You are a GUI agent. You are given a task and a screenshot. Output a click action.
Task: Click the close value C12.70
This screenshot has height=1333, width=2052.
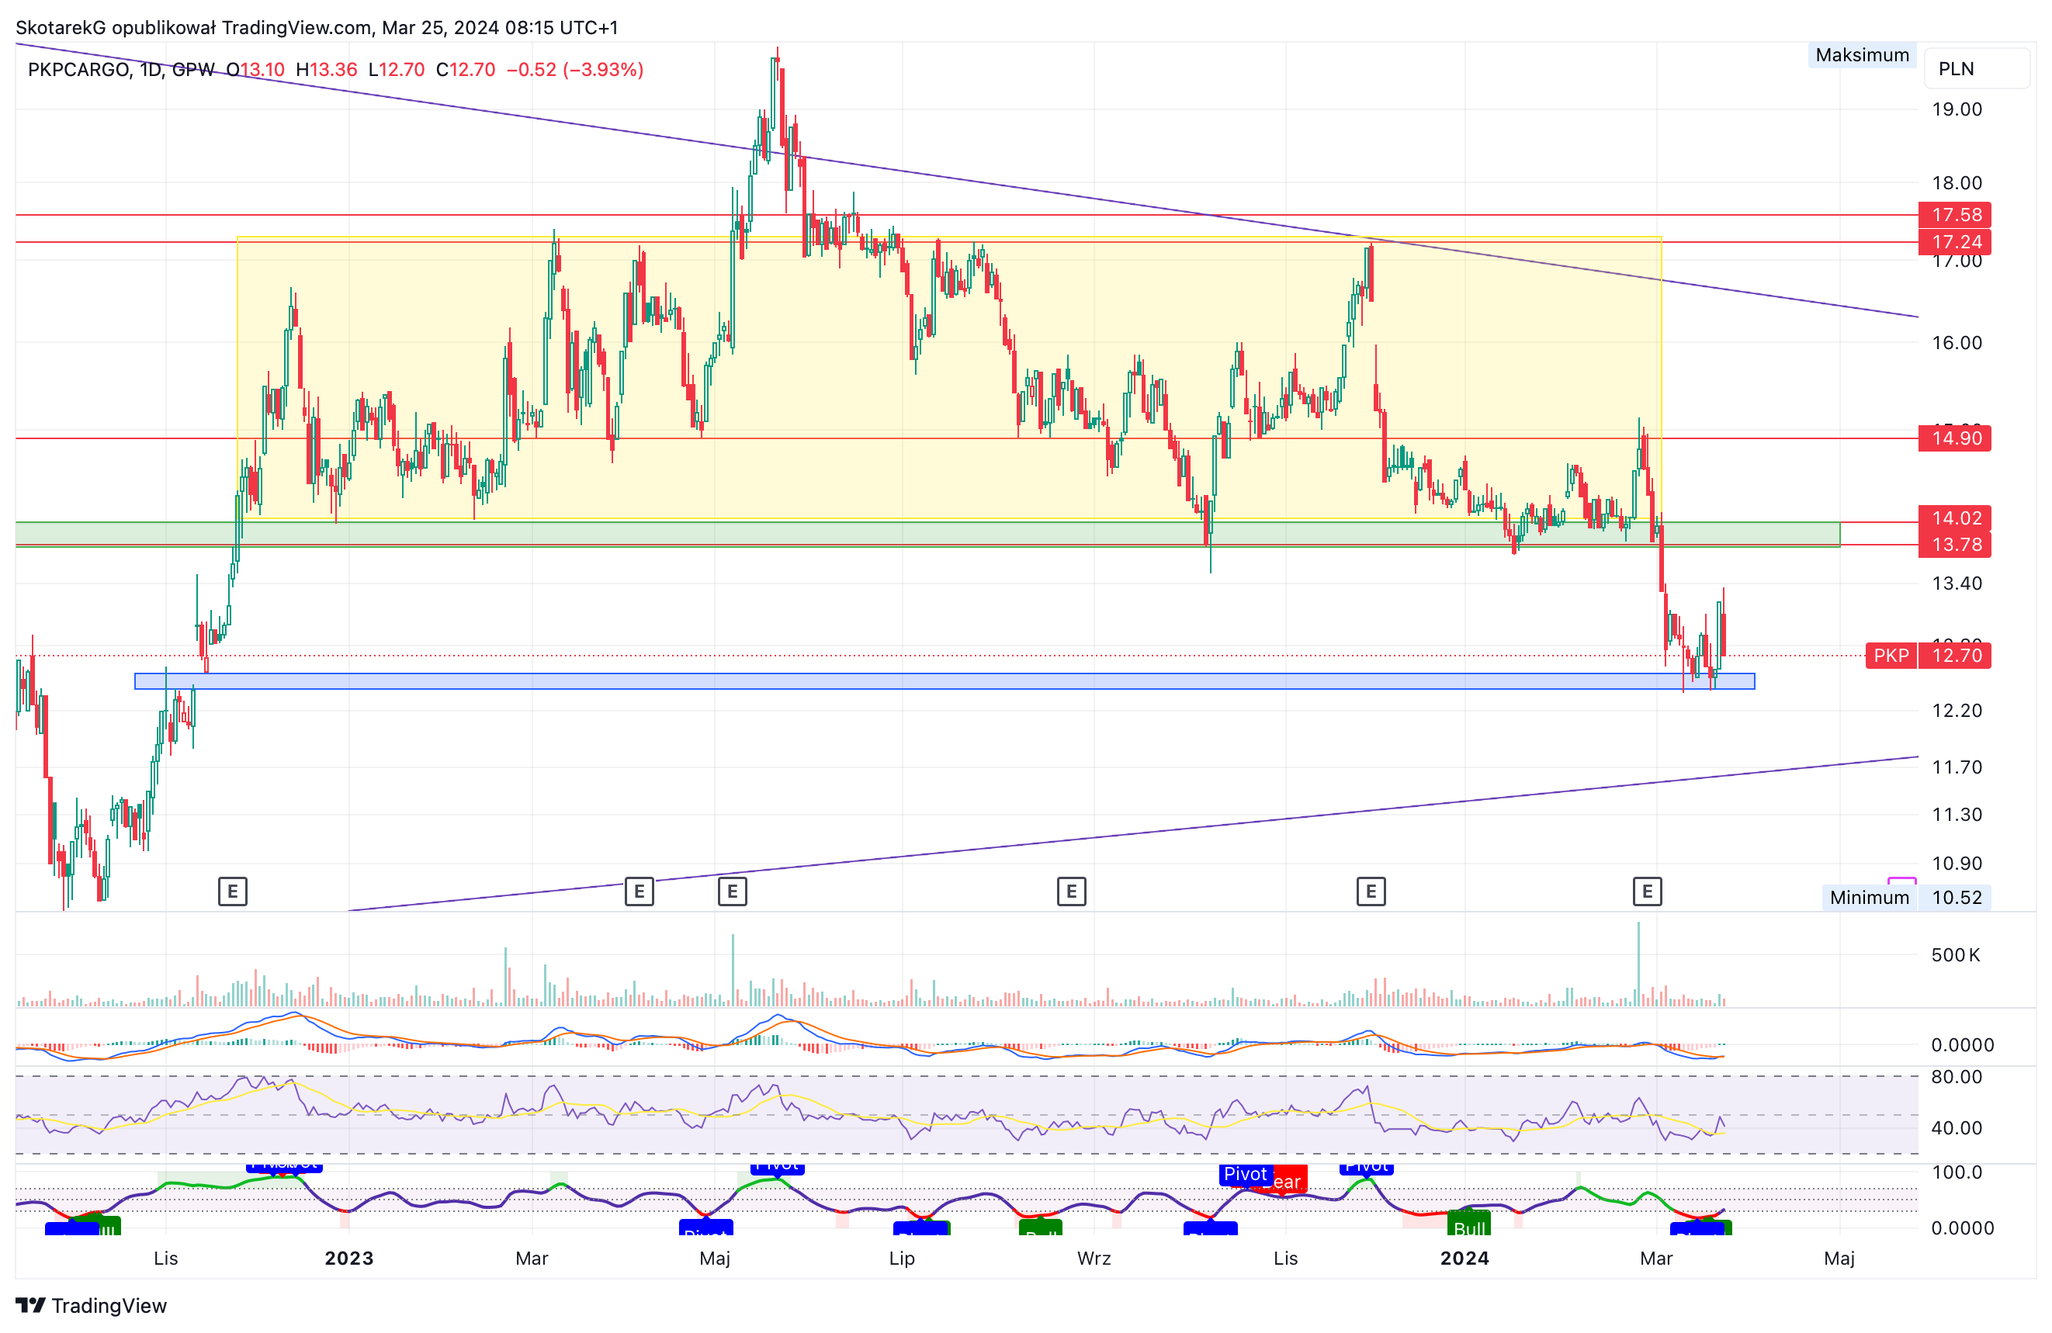coord(466,70)
